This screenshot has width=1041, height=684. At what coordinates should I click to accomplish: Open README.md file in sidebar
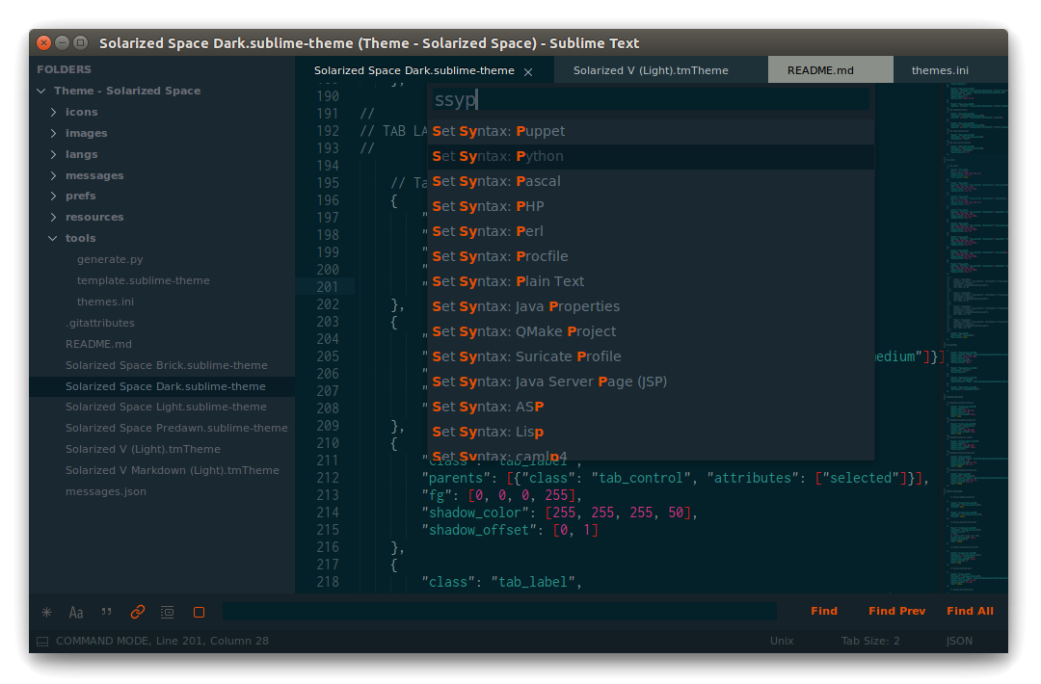(x=98, y=344)
